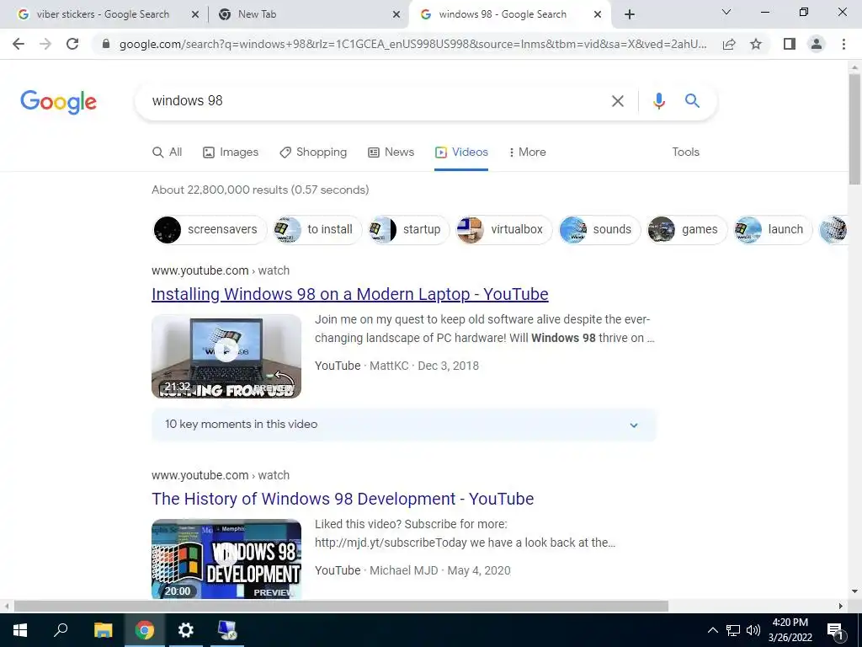The height and width of the screenshot is (647, 862).
Task: Go to the Google logo homepage
Action: tap(58, 102)
